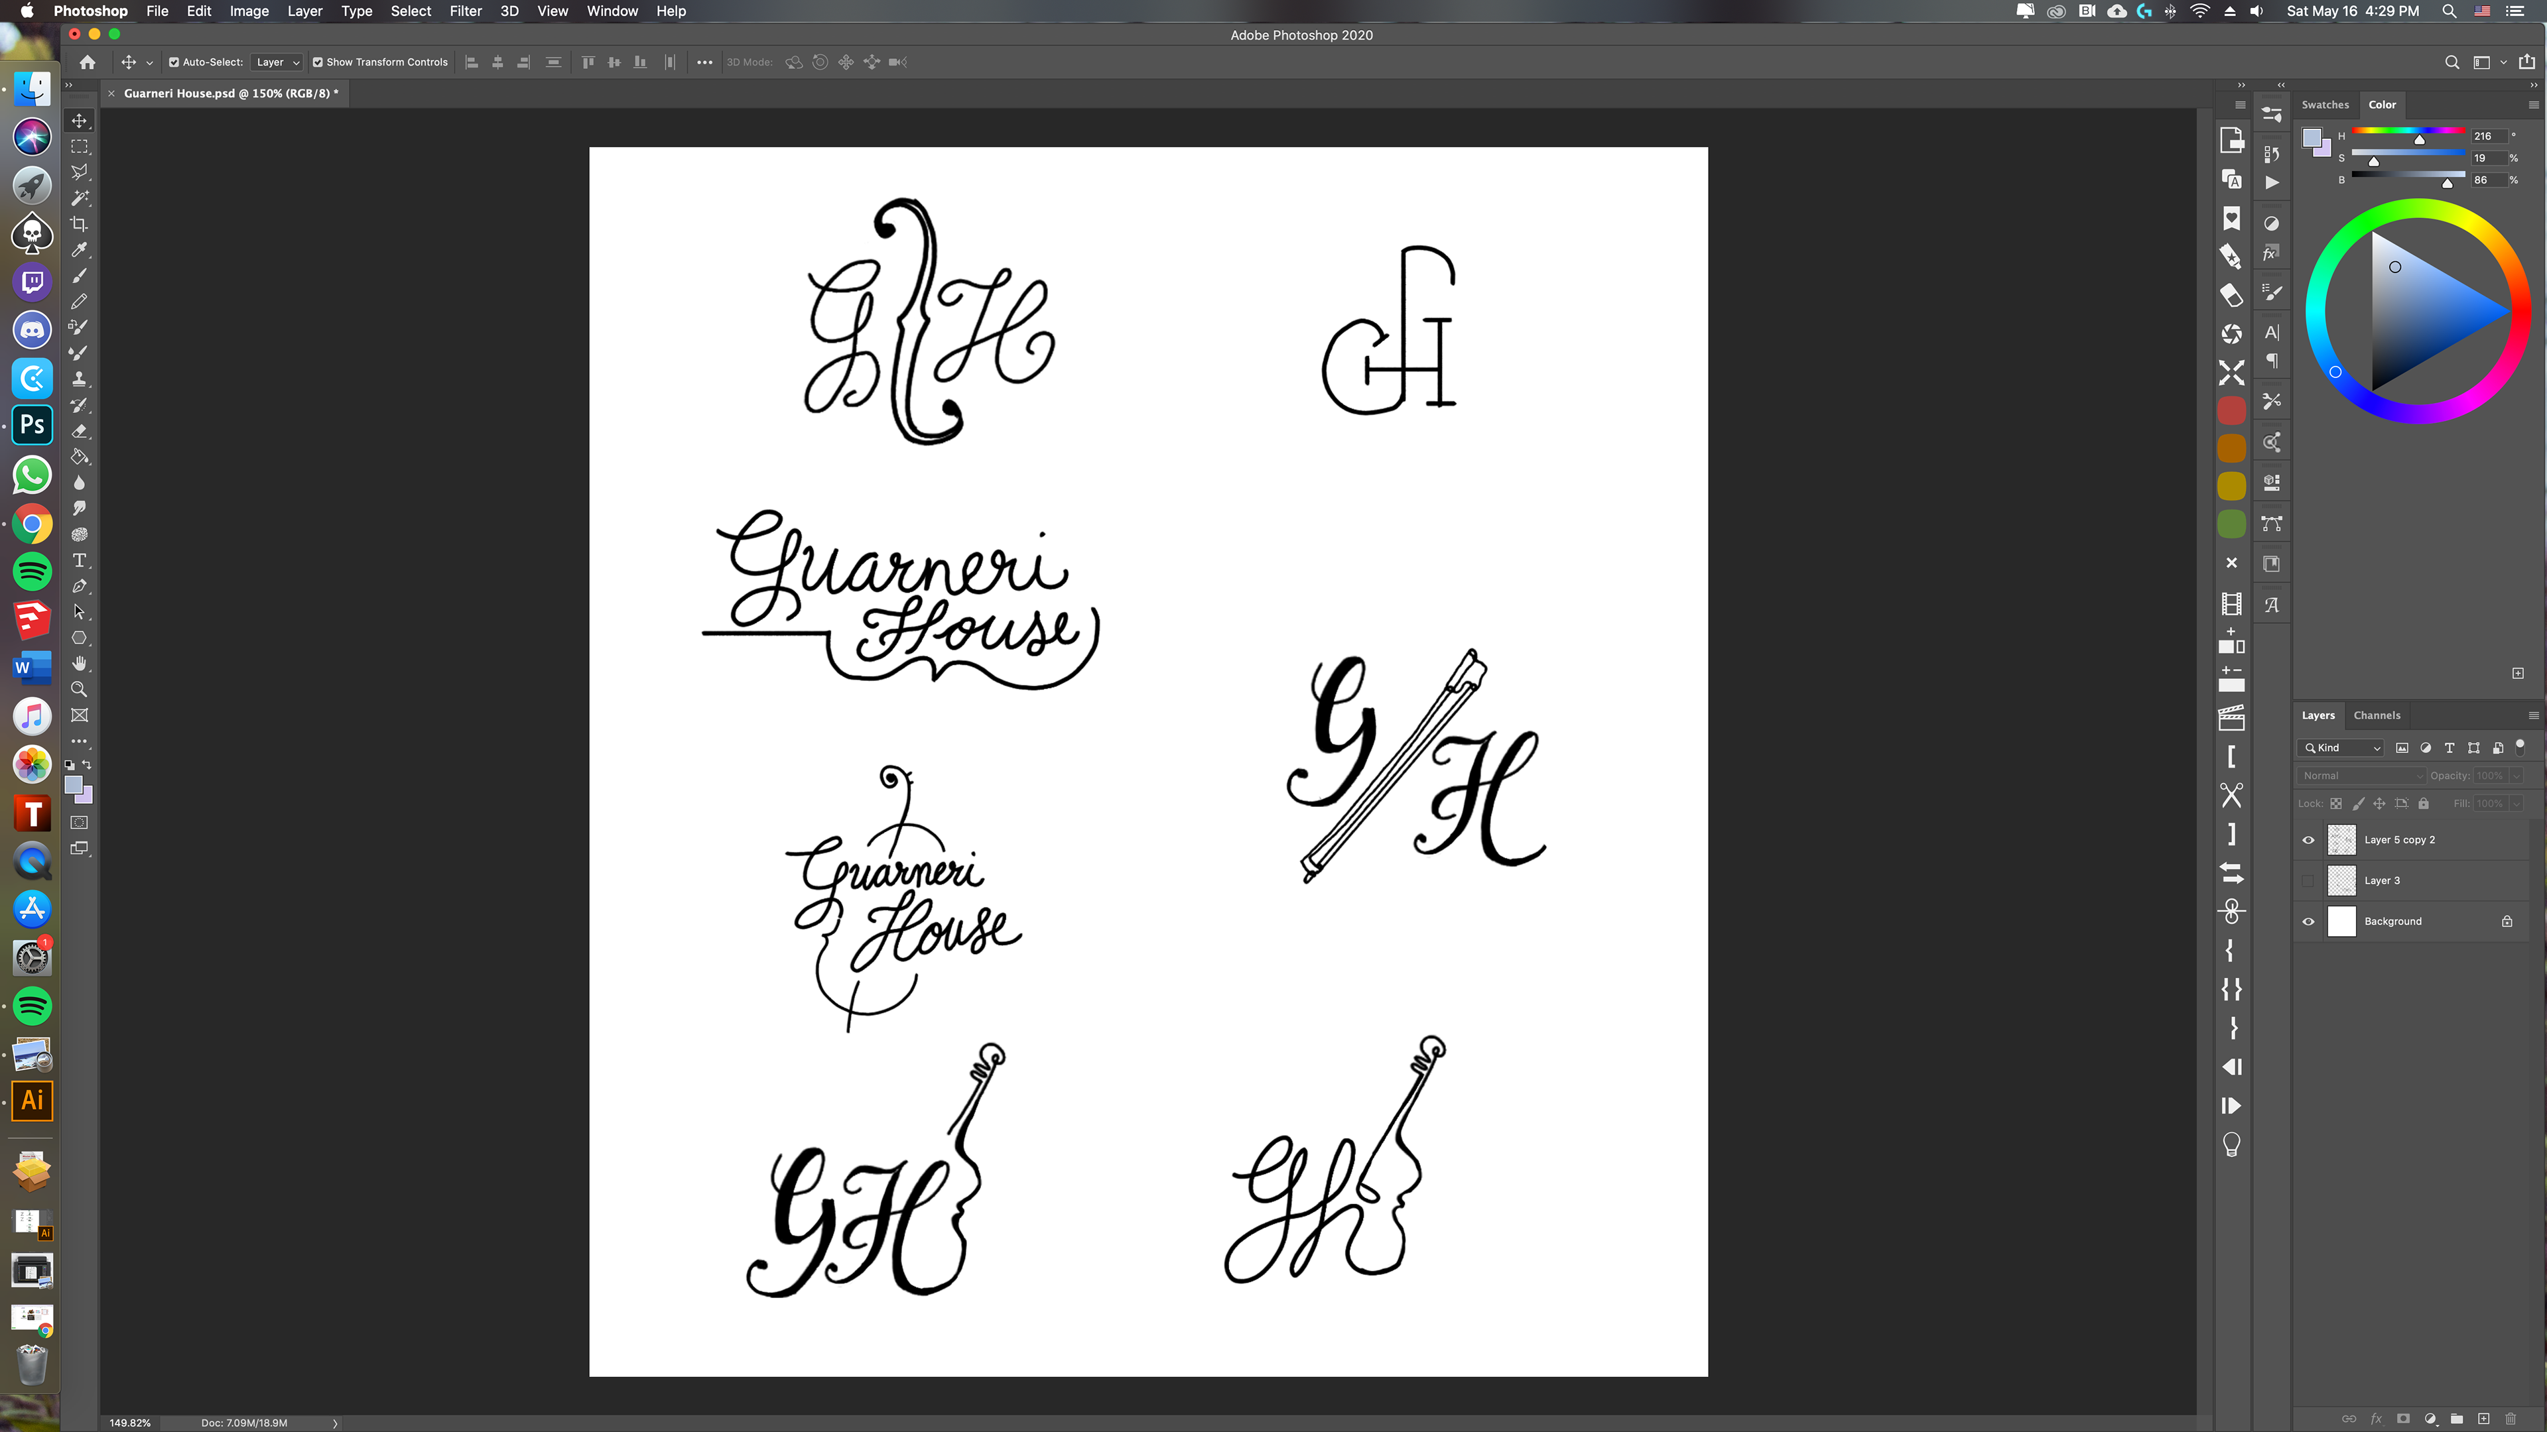Select the Hand tool

[x=79, y=663]
